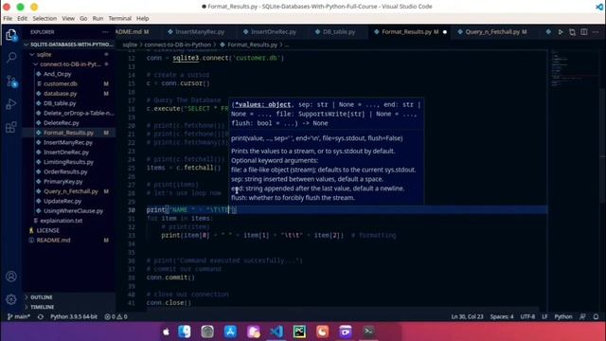Image resolution: width=606 pixels, height=341 pixels.
Task: Collapse the SQLITE-DATABASES-WITH-PYTHON root folder
Action: point(69,45)
